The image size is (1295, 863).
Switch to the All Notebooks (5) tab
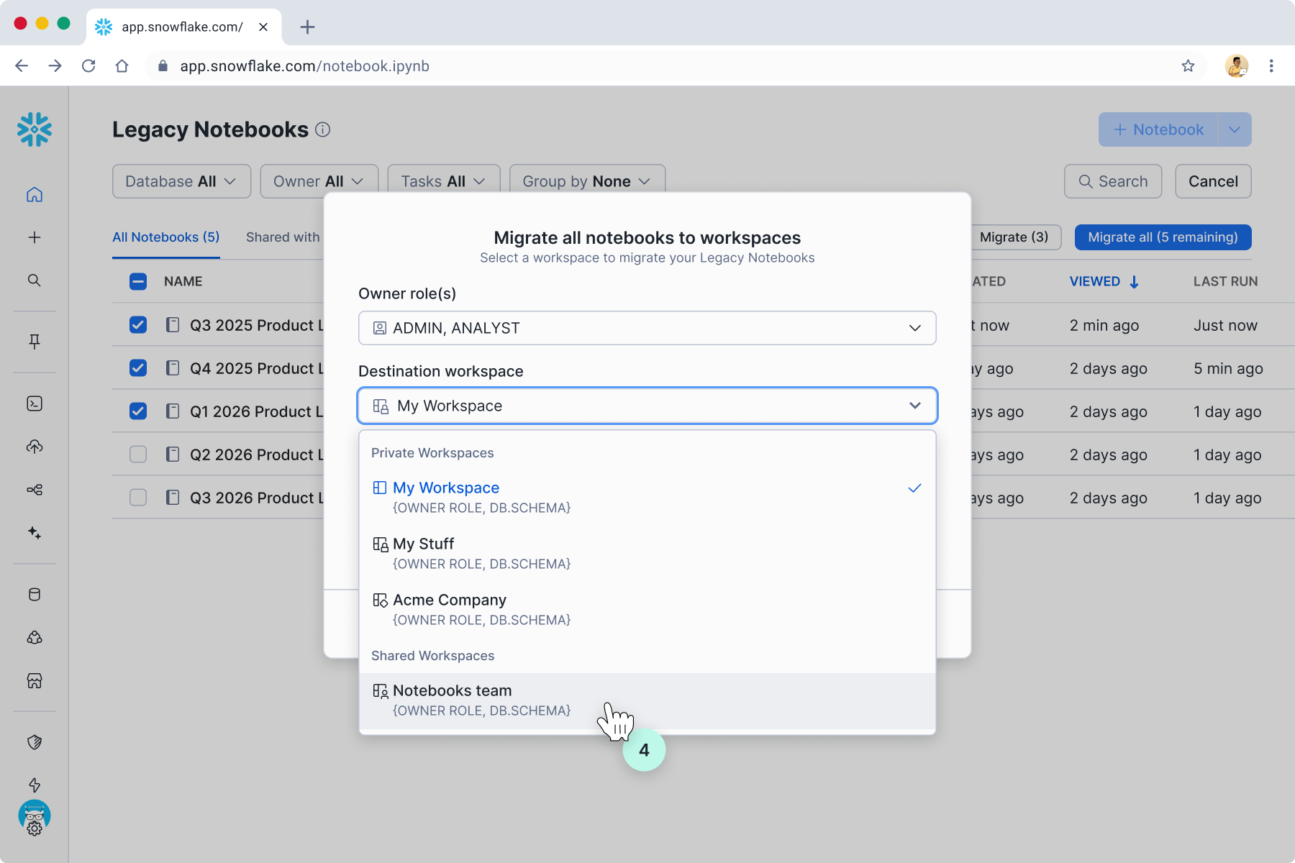[x=166, y=237]
